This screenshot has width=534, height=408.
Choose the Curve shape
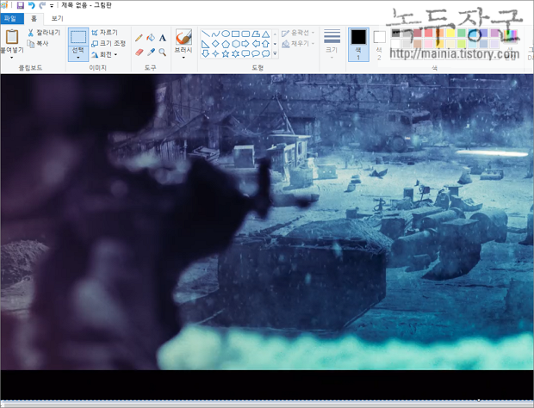click(215, 34)
